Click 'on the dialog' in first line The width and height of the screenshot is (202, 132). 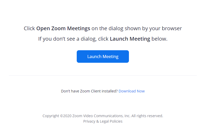pyautogui.click(x=107, y=28)
